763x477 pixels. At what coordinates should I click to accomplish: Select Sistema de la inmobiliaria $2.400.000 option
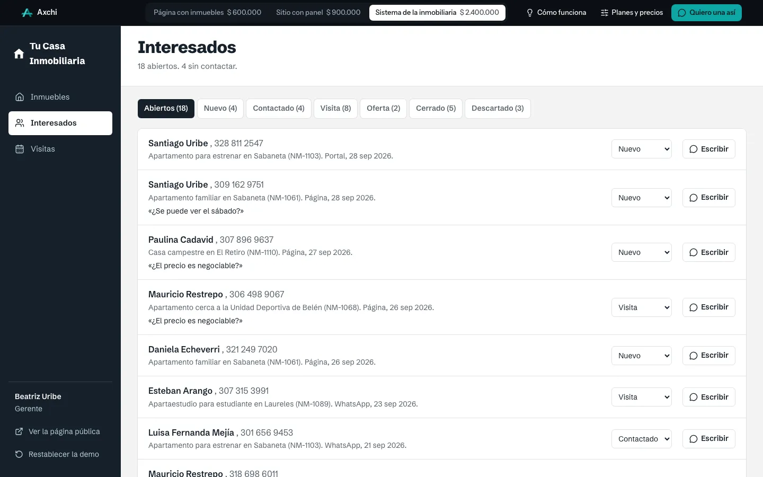pyautogui.click(x=437, y=12)
